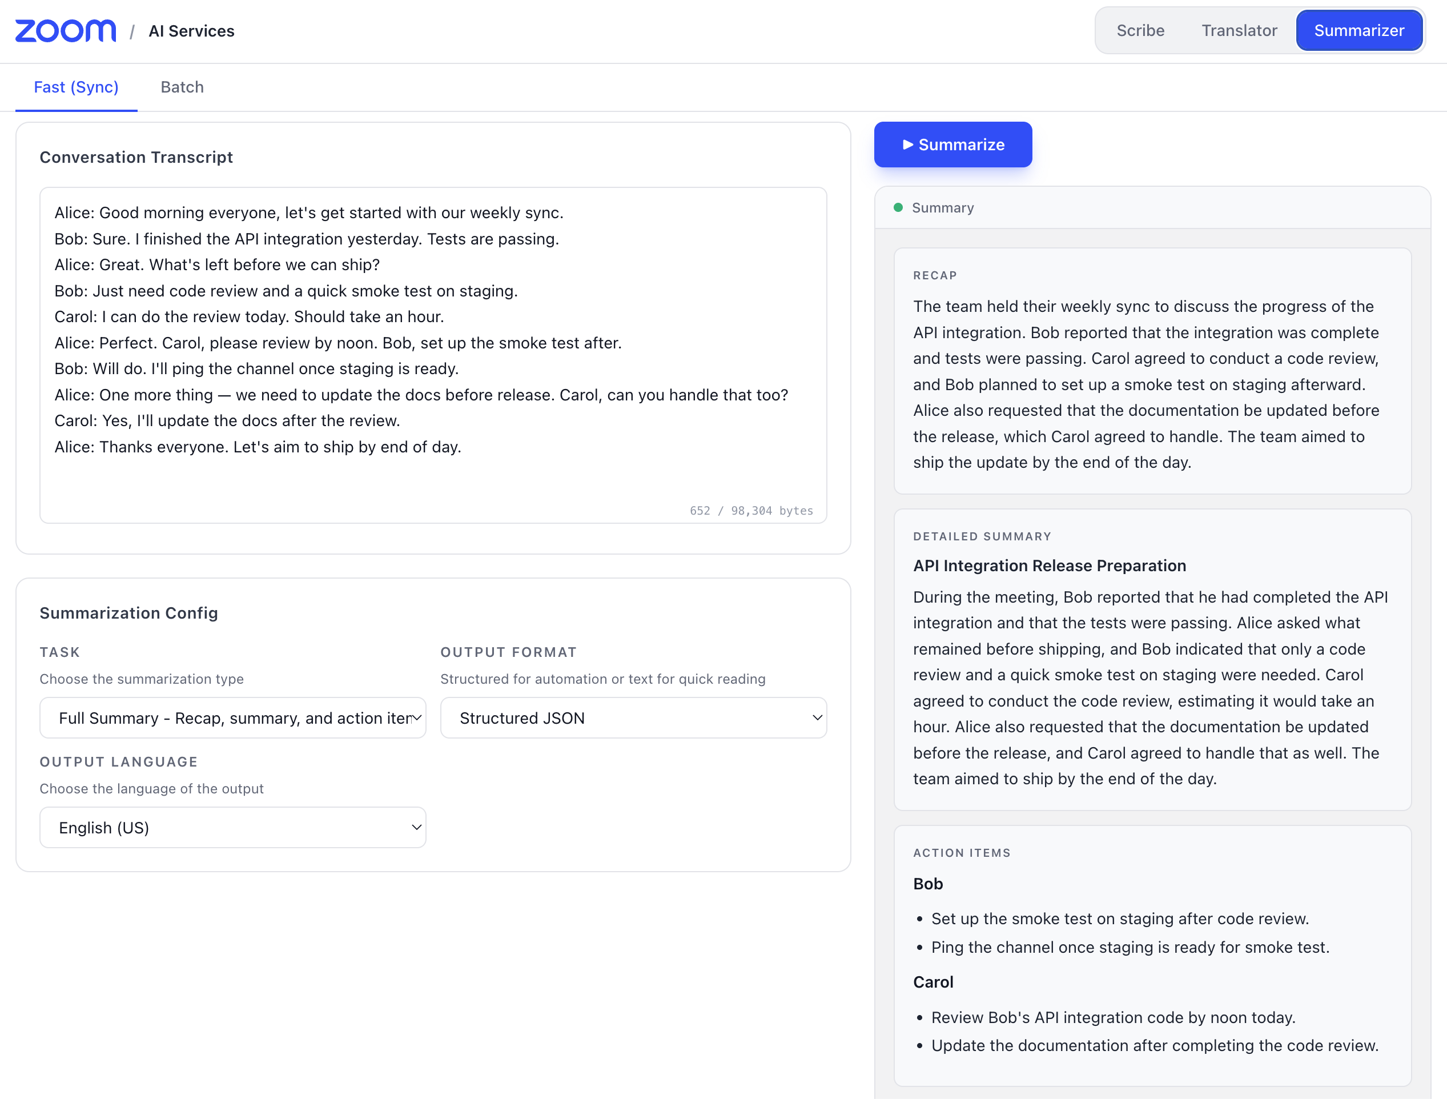
Task: Switch to the Translator service
Action: tap(1239, 31)
